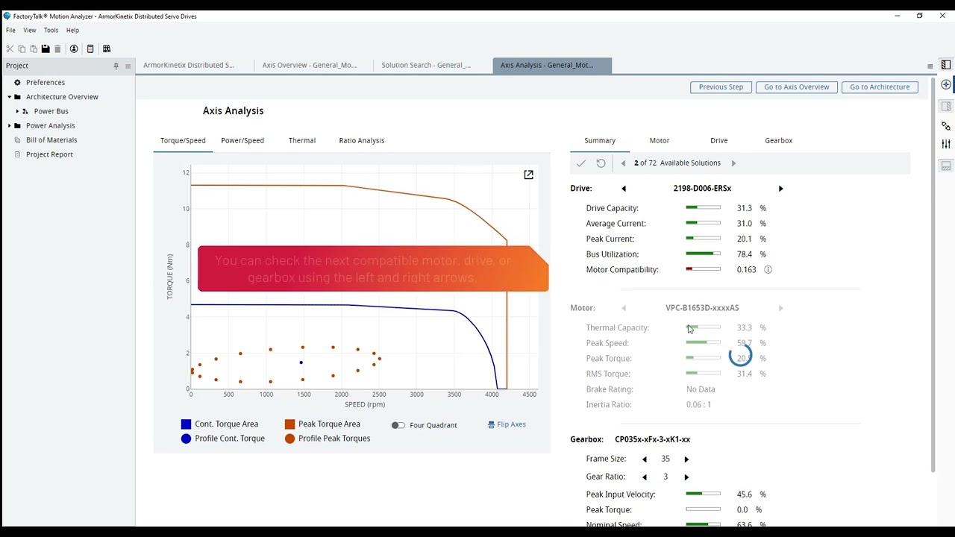This screenshot has width=955, height=537.
Task: Click the Power Bus network icon
Action: pyautogui.click(x=25, y=111)
